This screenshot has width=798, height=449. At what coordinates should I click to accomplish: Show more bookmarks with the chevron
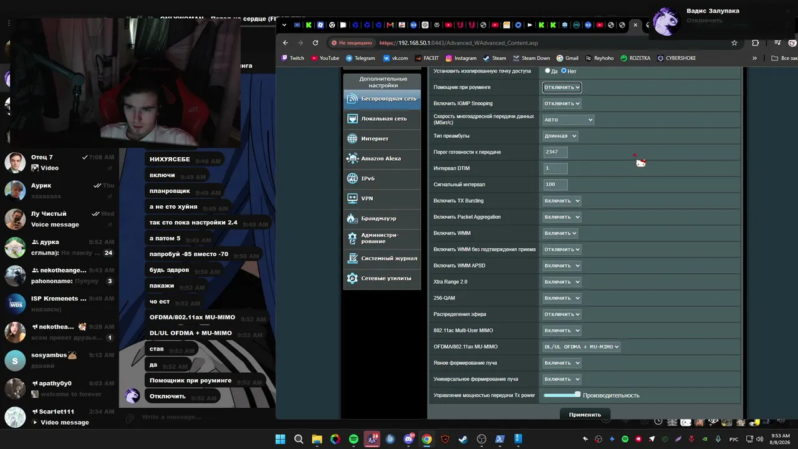coord(754,58)
